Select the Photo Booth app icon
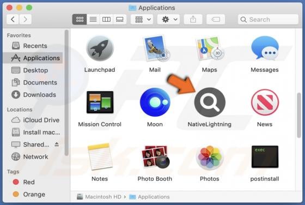Viewport: 305px width, 205px height. tap(155, 156)
